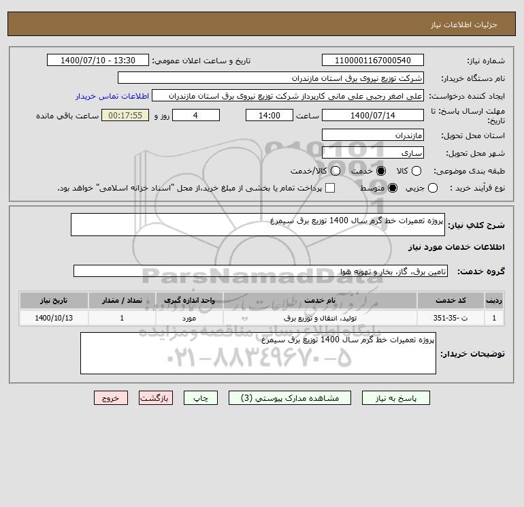524x507 pixels.
Task: Select the کالا radio button
Action: coord(416,171)
